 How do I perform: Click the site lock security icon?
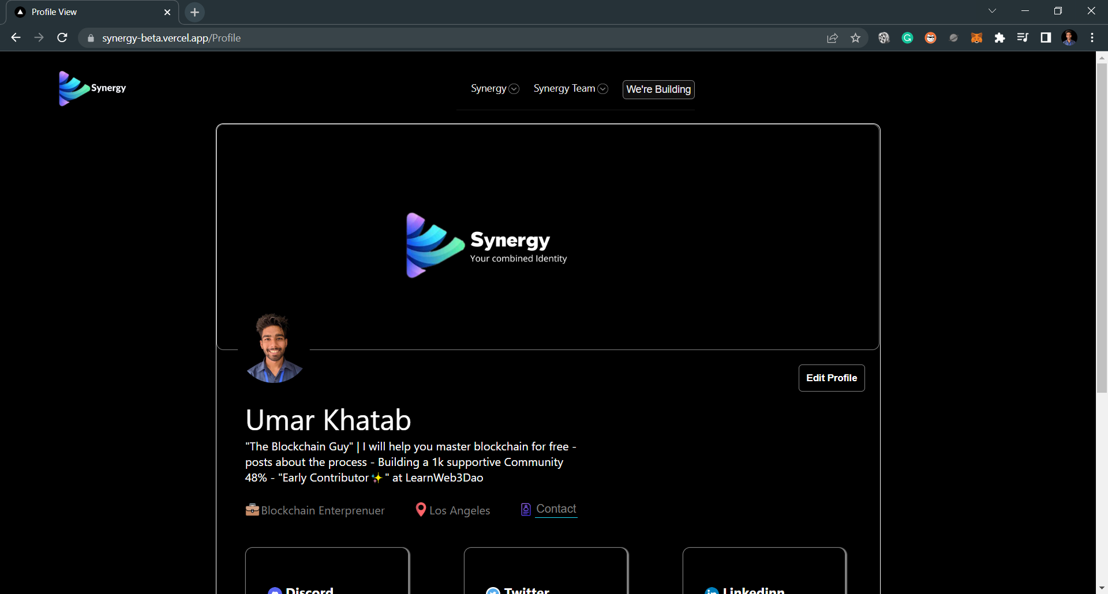[x=91, y=38]
